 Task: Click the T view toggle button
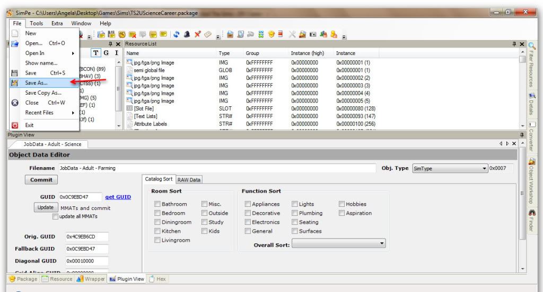tap(95, 53)
